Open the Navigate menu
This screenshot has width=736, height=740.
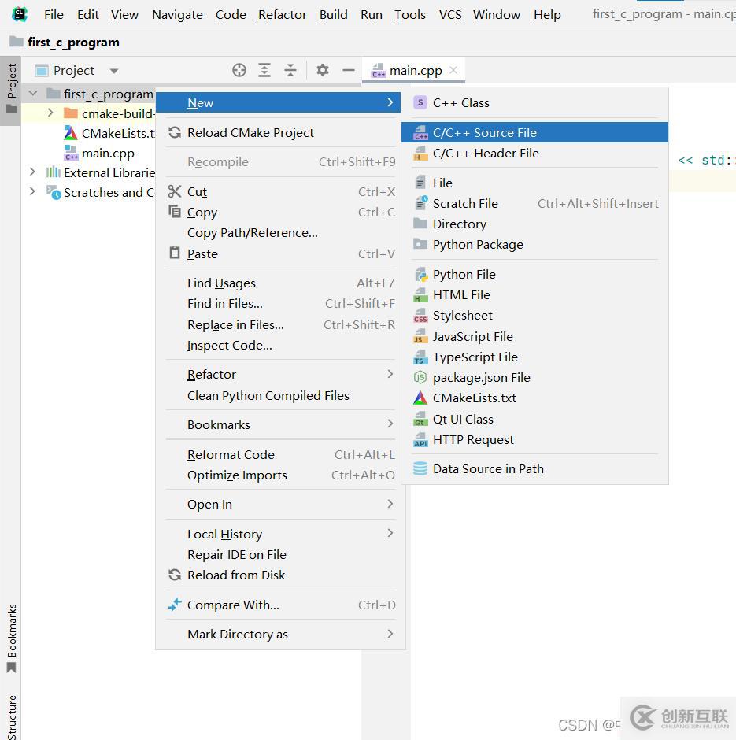click(x=177, y=15)
